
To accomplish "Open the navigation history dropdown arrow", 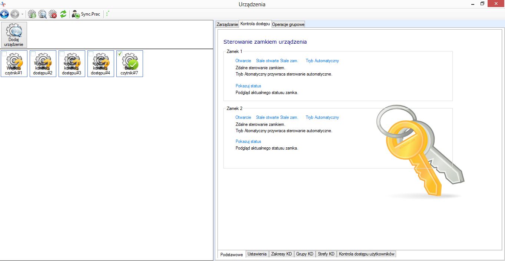I will coord(22,14).
